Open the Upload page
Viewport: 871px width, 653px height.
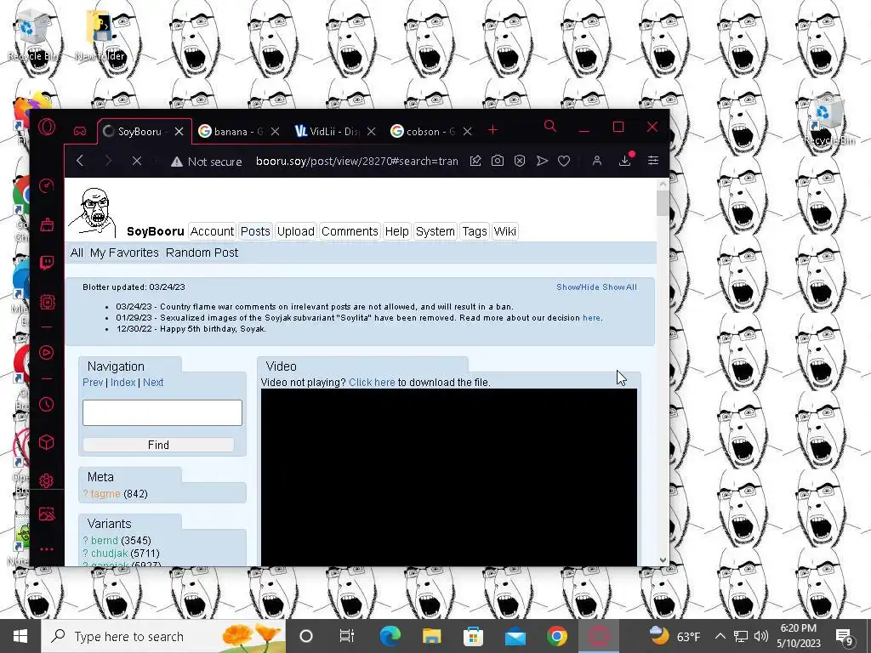(x=295, y=231)
